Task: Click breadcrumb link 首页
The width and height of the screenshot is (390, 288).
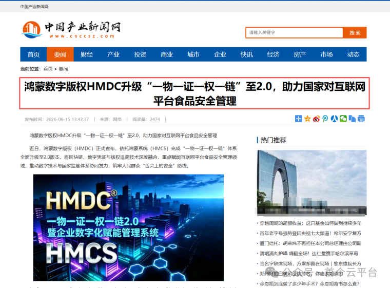Action: point(48,69)
